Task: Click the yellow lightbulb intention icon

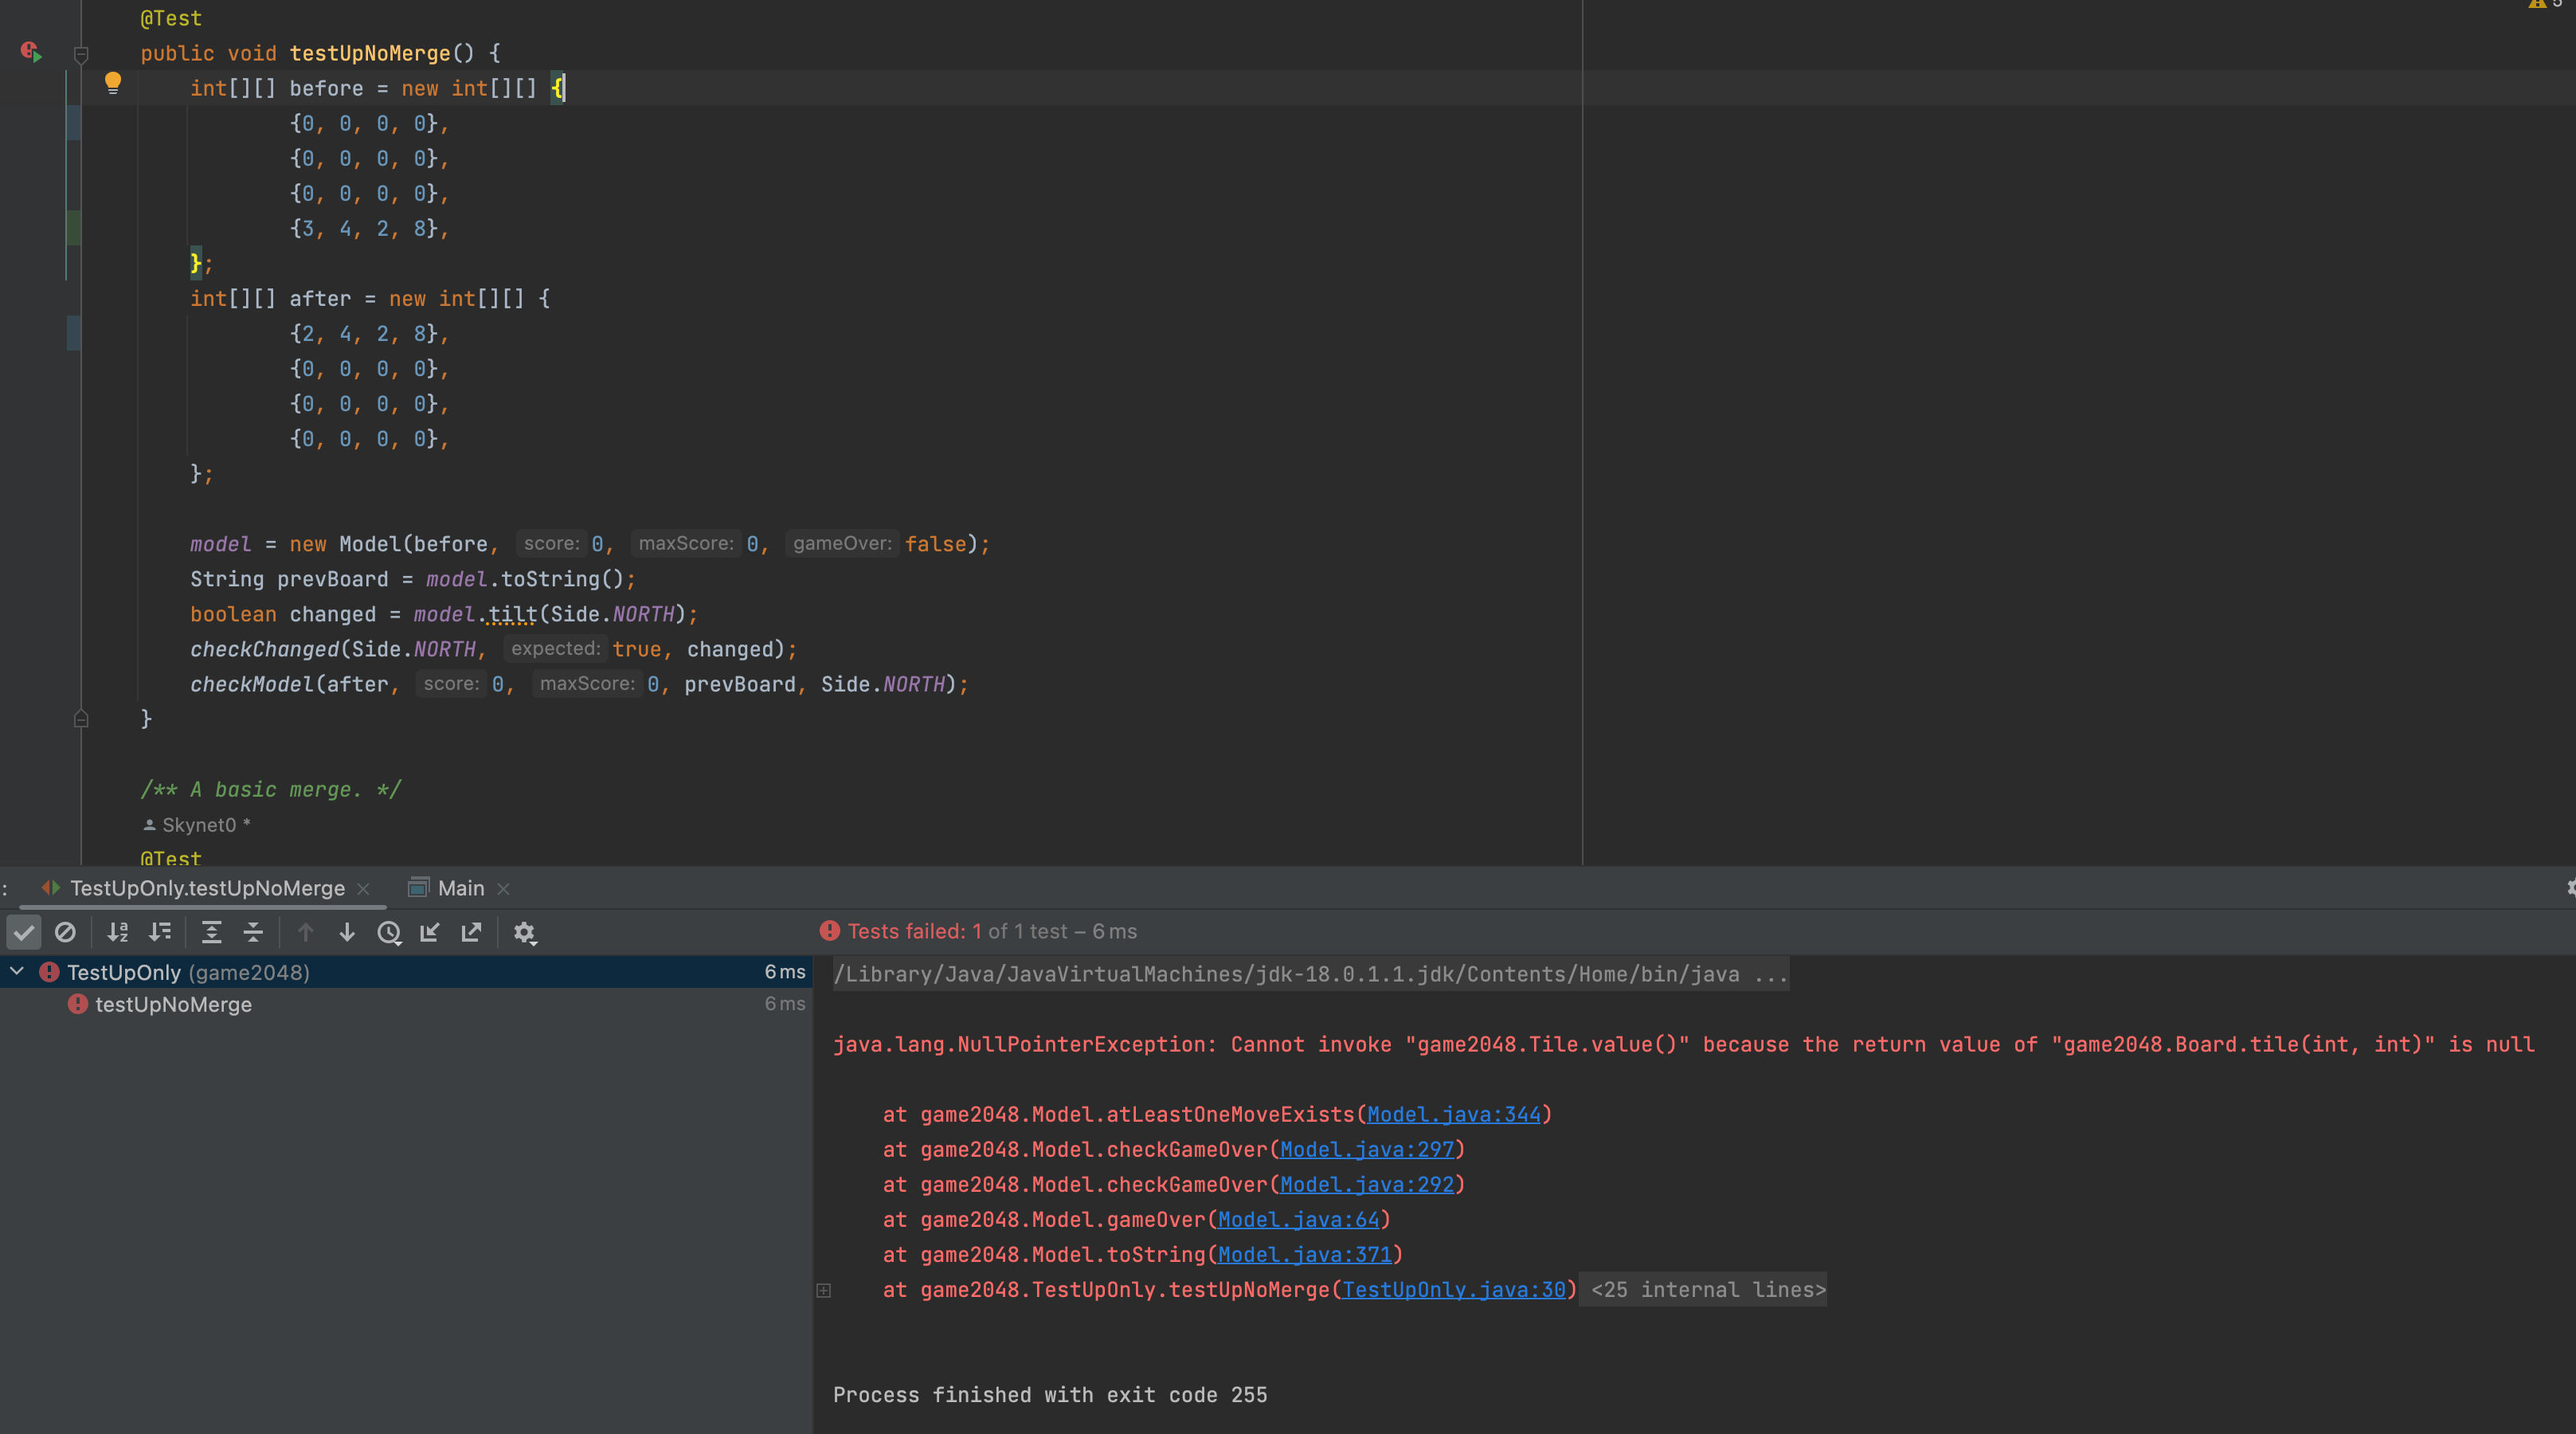Action: (x=113, y=83)
